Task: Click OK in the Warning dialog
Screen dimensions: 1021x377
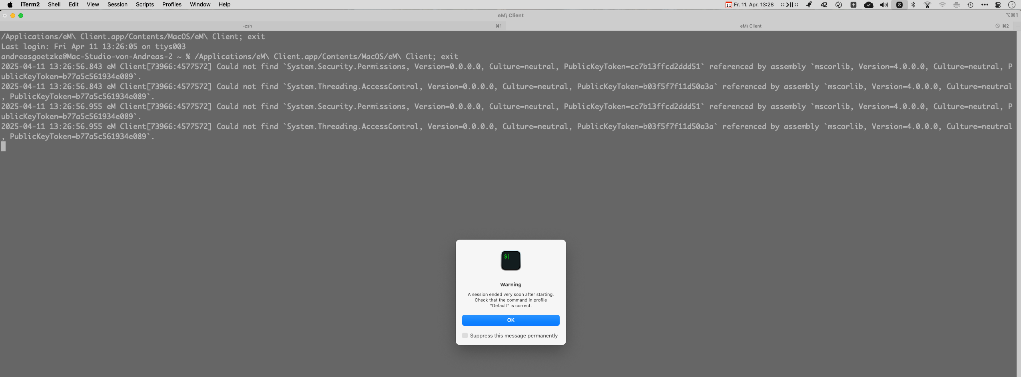Action: (510, 320)
